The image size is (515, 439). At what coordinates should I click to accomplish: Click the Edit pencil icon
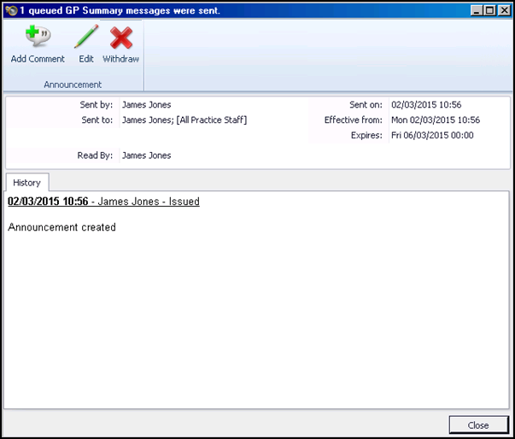[86, 38]
